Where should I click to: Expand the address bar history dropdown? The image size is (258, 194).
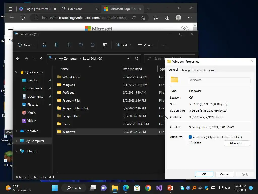128,58
